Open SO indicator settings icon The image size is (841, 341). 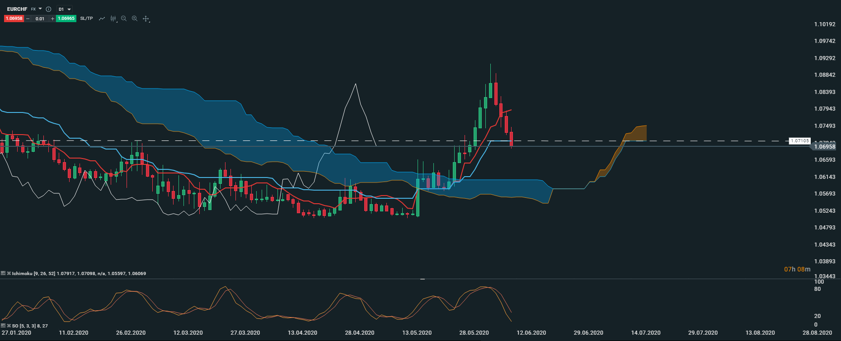click(x=3, y=326)
